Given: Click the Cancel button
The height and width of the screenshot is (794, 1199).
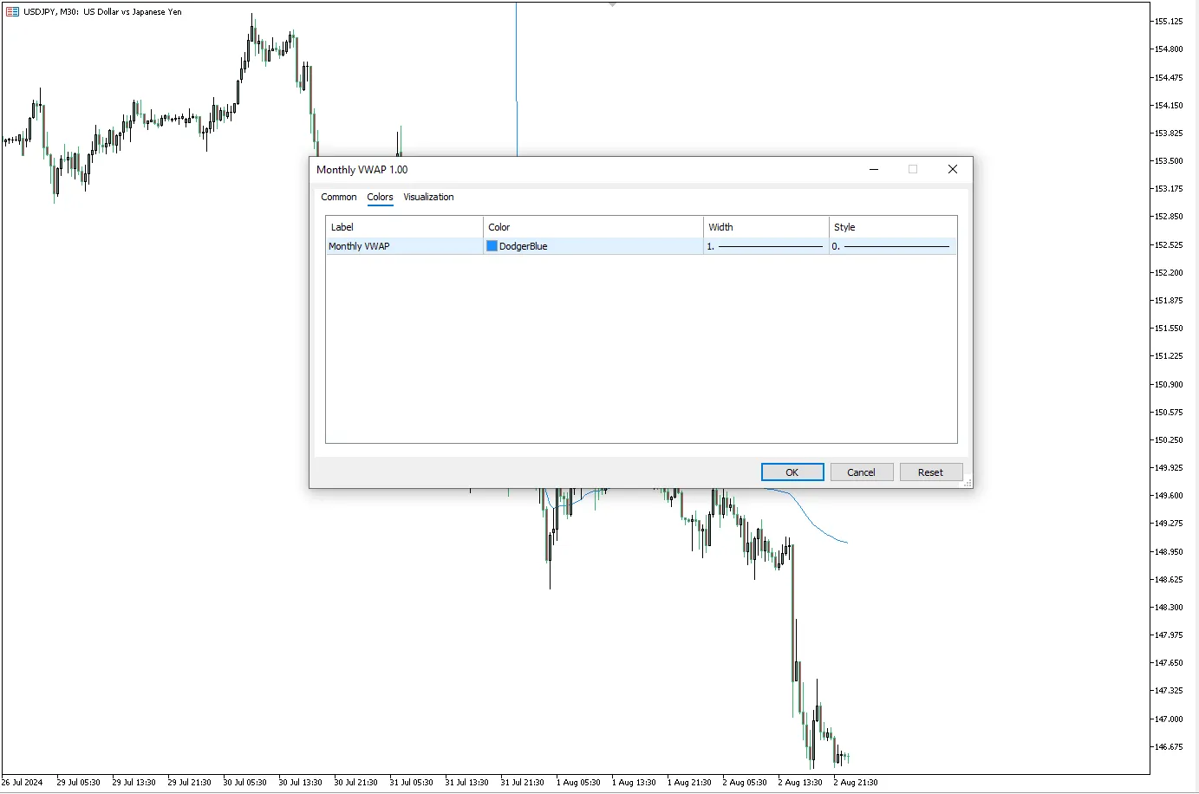Looking at the screenshot, I should [x=861, y=472].
